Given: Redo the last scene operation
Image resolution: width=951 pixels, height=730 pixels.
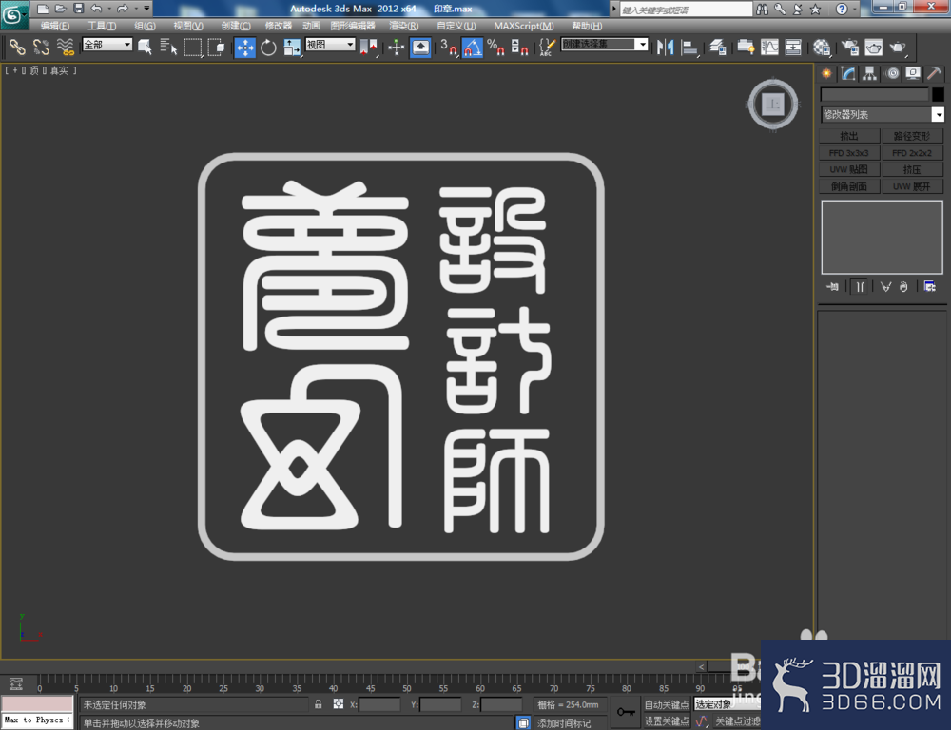Looking at the screenshot, I should pyautogui.click(x=123, y=9).
